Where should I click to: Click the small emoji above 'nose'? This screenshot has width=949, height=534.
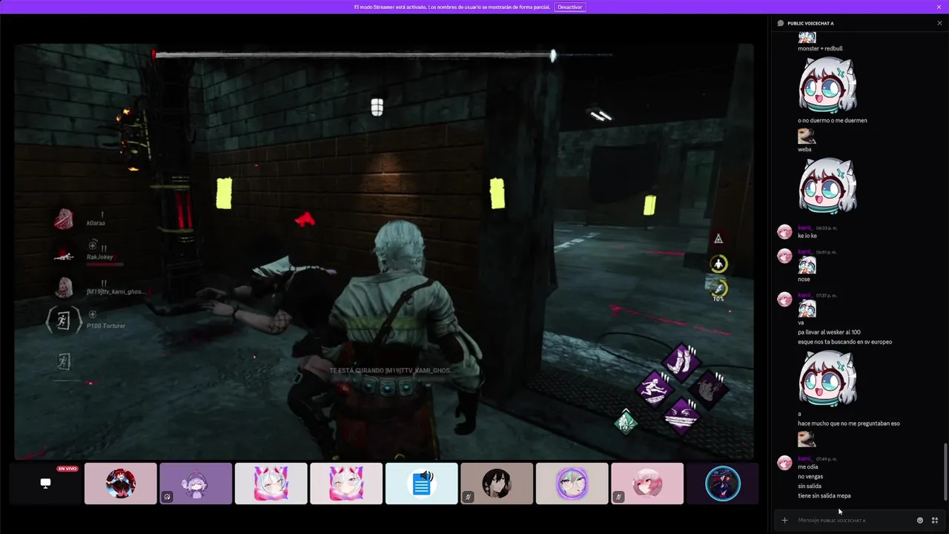[x=807, y=266]
